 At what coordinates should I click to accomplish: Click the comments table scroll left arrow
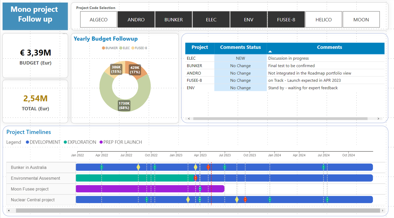pos(189,119)
